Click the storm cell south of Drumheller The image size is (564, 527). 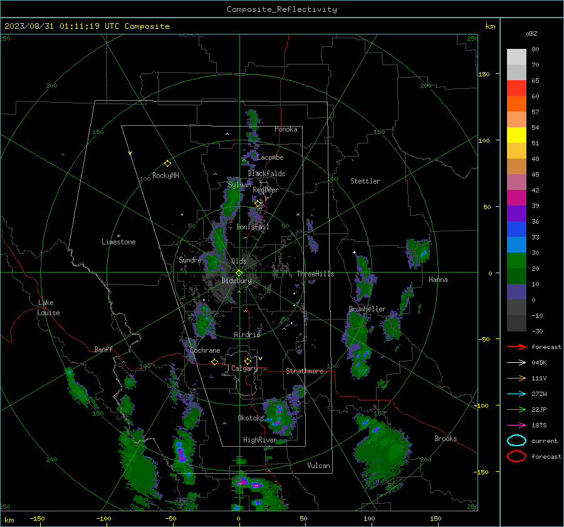coord(358,345)
